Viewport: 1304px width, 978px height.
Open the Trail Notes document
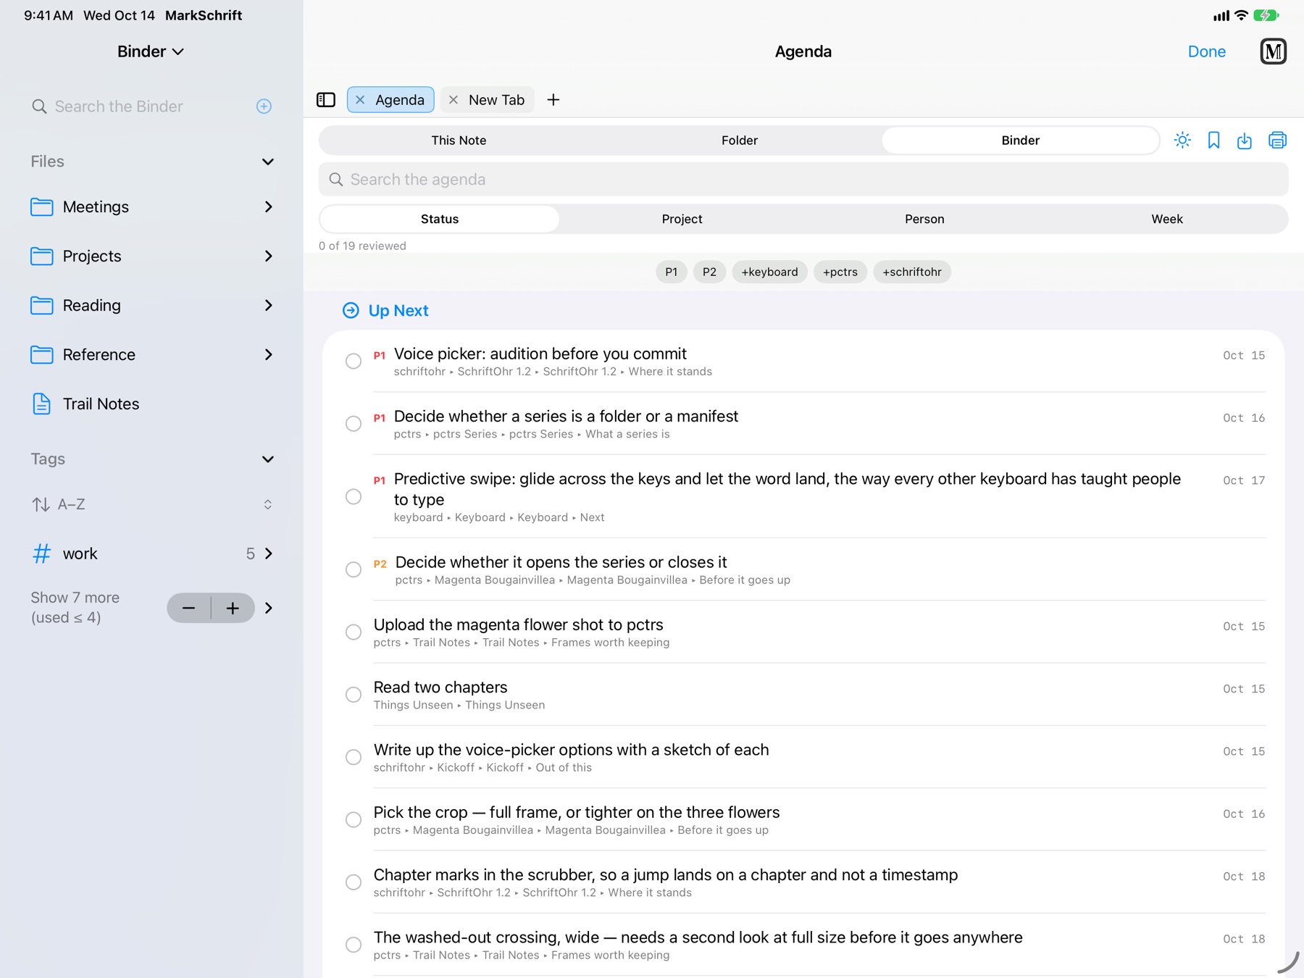[152, 404]
